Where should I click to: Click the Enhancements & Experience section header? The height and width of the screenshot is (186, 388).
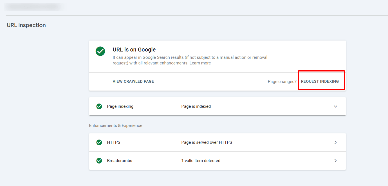(x=116, y=126)
